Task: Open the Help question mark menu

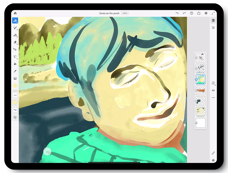Action: 192,13
